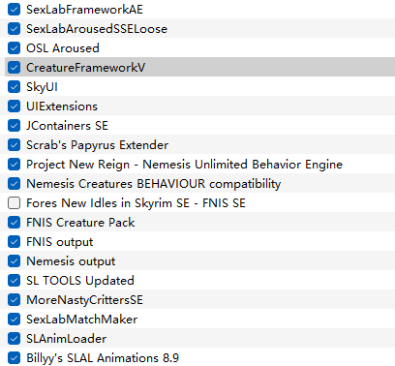
Task: Select Scrab's Papyrus Extender mod name
Action: 97,145
